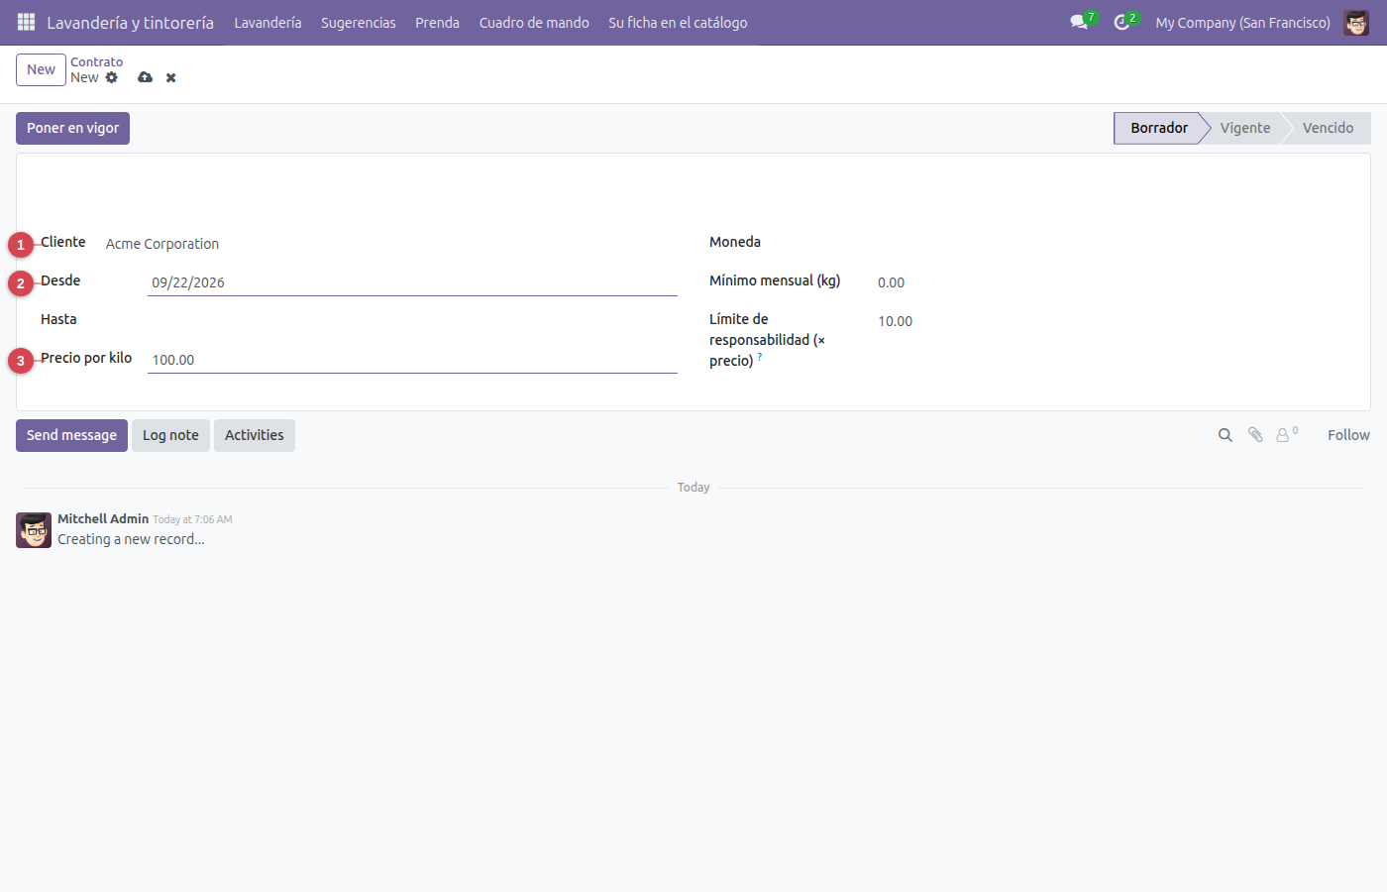Select the Vencido status stage
Image resolution: width=1387 pixels, height=892 pixels.
1328,128
